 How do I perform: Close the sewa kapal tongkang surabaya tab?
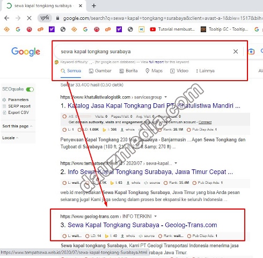coord(81,6)
